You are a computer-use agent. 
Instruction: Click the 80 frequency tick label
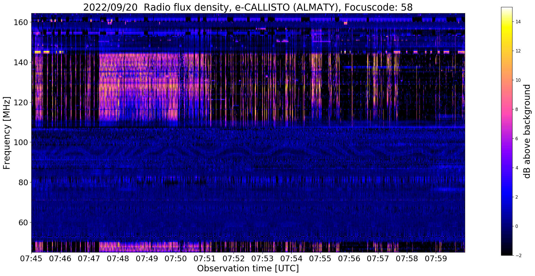click(x=23, y=182)
